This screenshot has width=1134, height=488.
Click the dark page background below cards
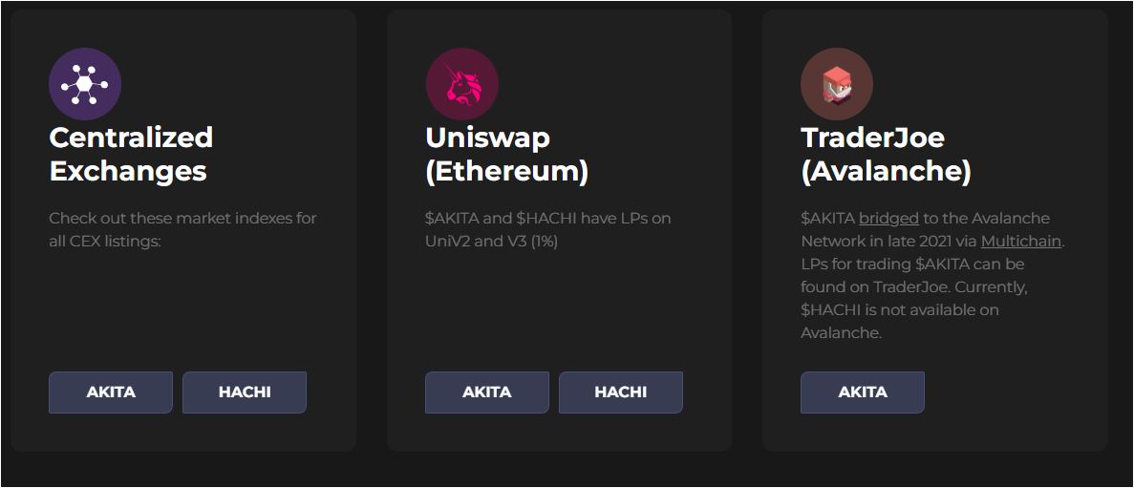567,472
